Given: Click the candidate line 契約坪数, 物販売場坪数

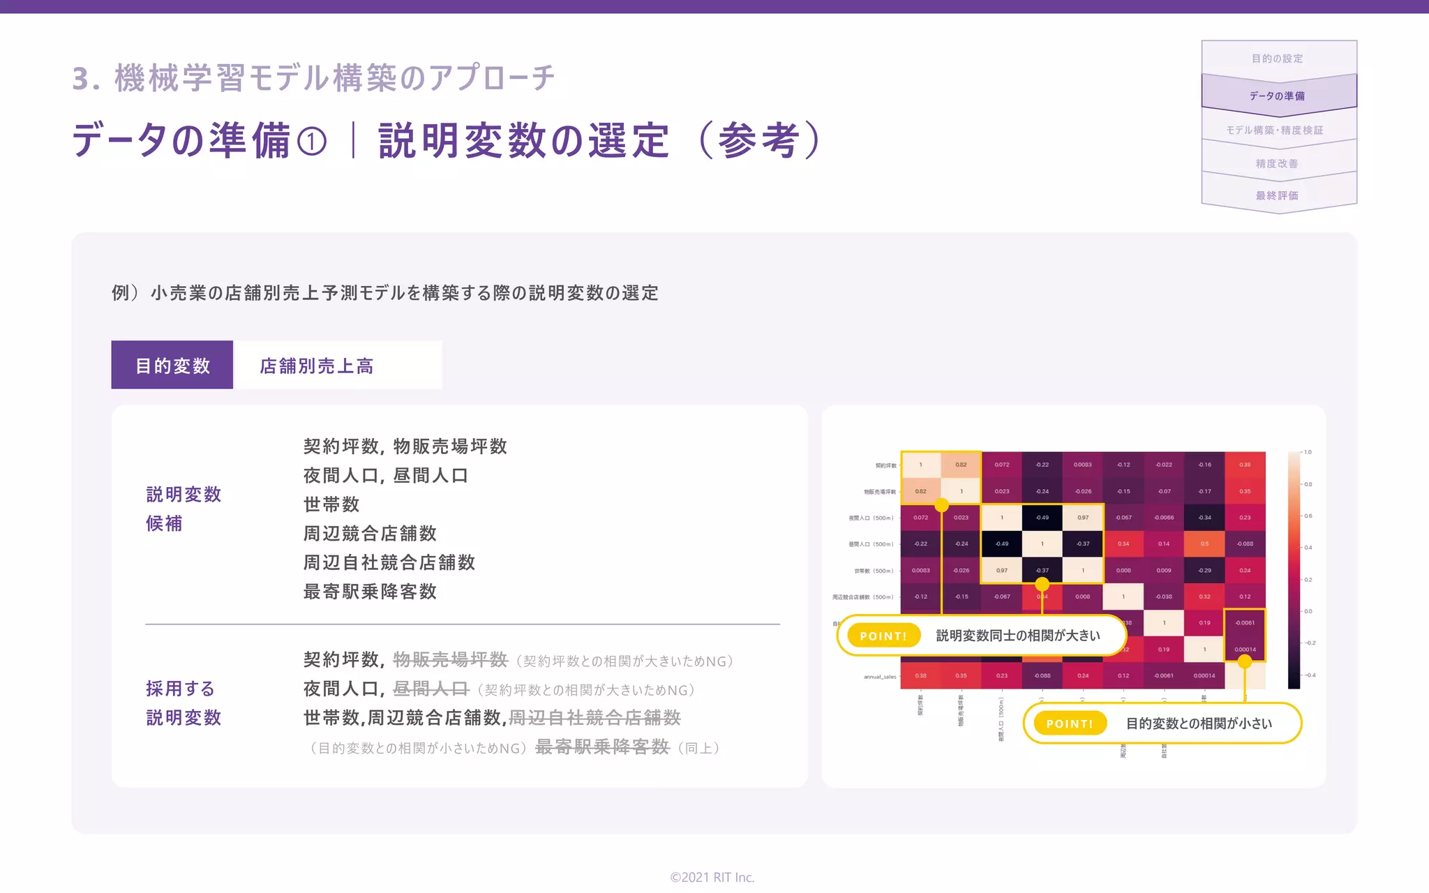Looking at the screenshot, I should [405, 446].
